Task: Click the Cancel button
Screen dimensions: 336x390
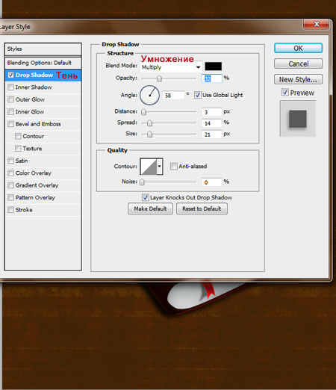Action: [x=298, y=64]
